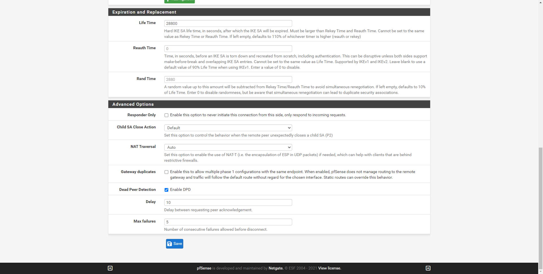
Task: Click the Child SA Close Action label
Action: [x=136, y=127]
